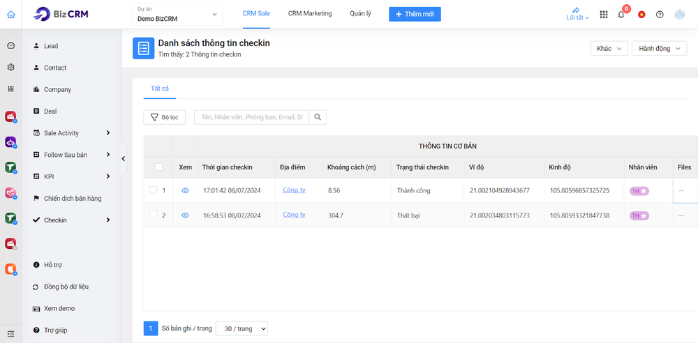Click the search magnifier button
Image resolution: width=698 pixels, height=343 pixels.
[318, 118]
